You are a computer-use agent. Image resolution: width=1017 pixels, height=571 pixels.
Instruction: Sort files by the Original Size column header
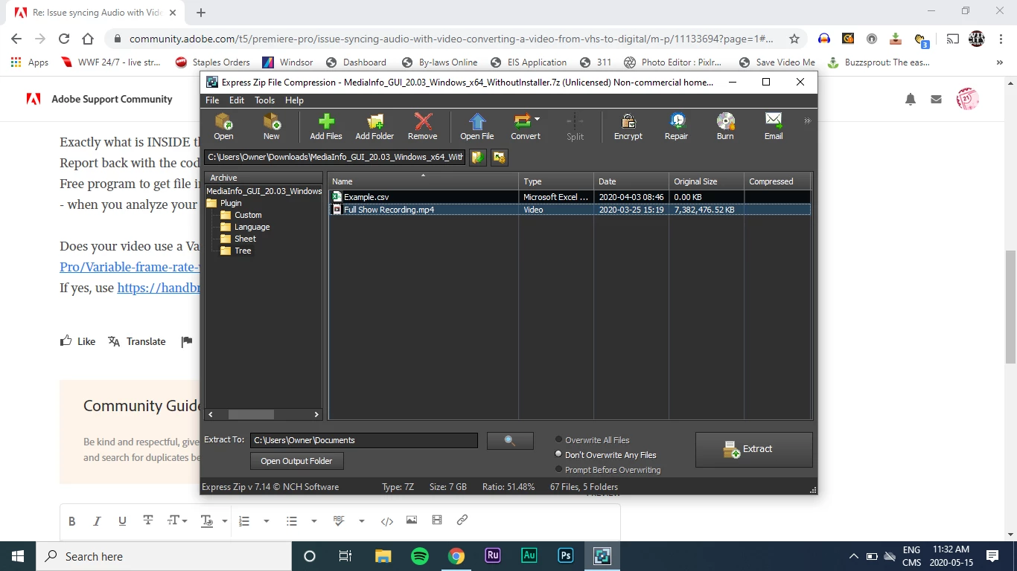coord(707,181)
